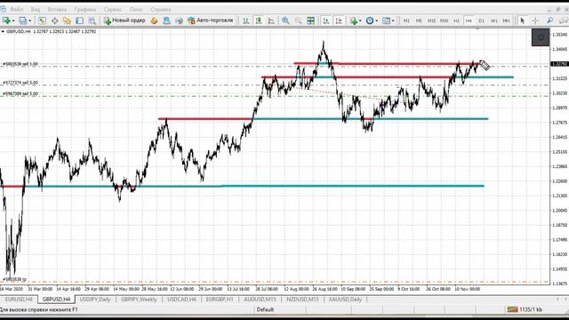Expand the New Chart dropdown arrow
The image size is (569, 320).
[x=13, y=21]
